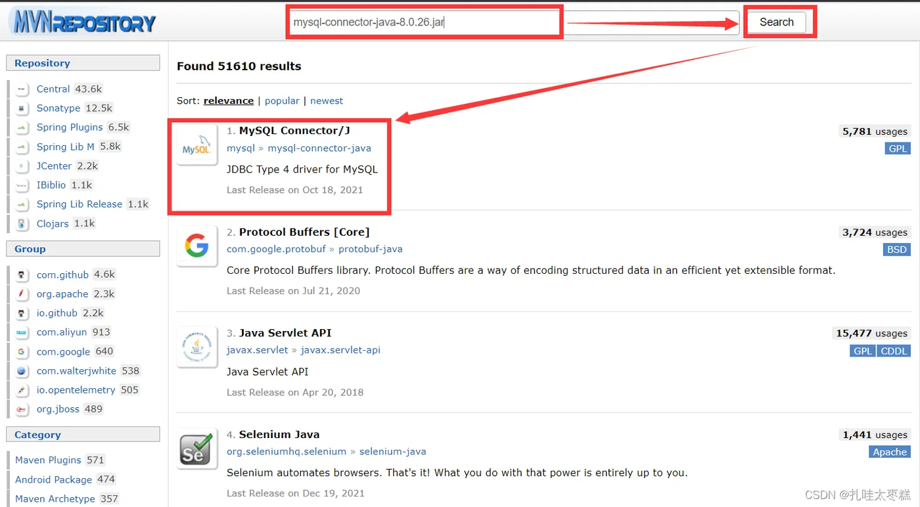This screenshot has width=920, height=507.
Task: Open the Java Servlet API result title
Action: (285, 333)
